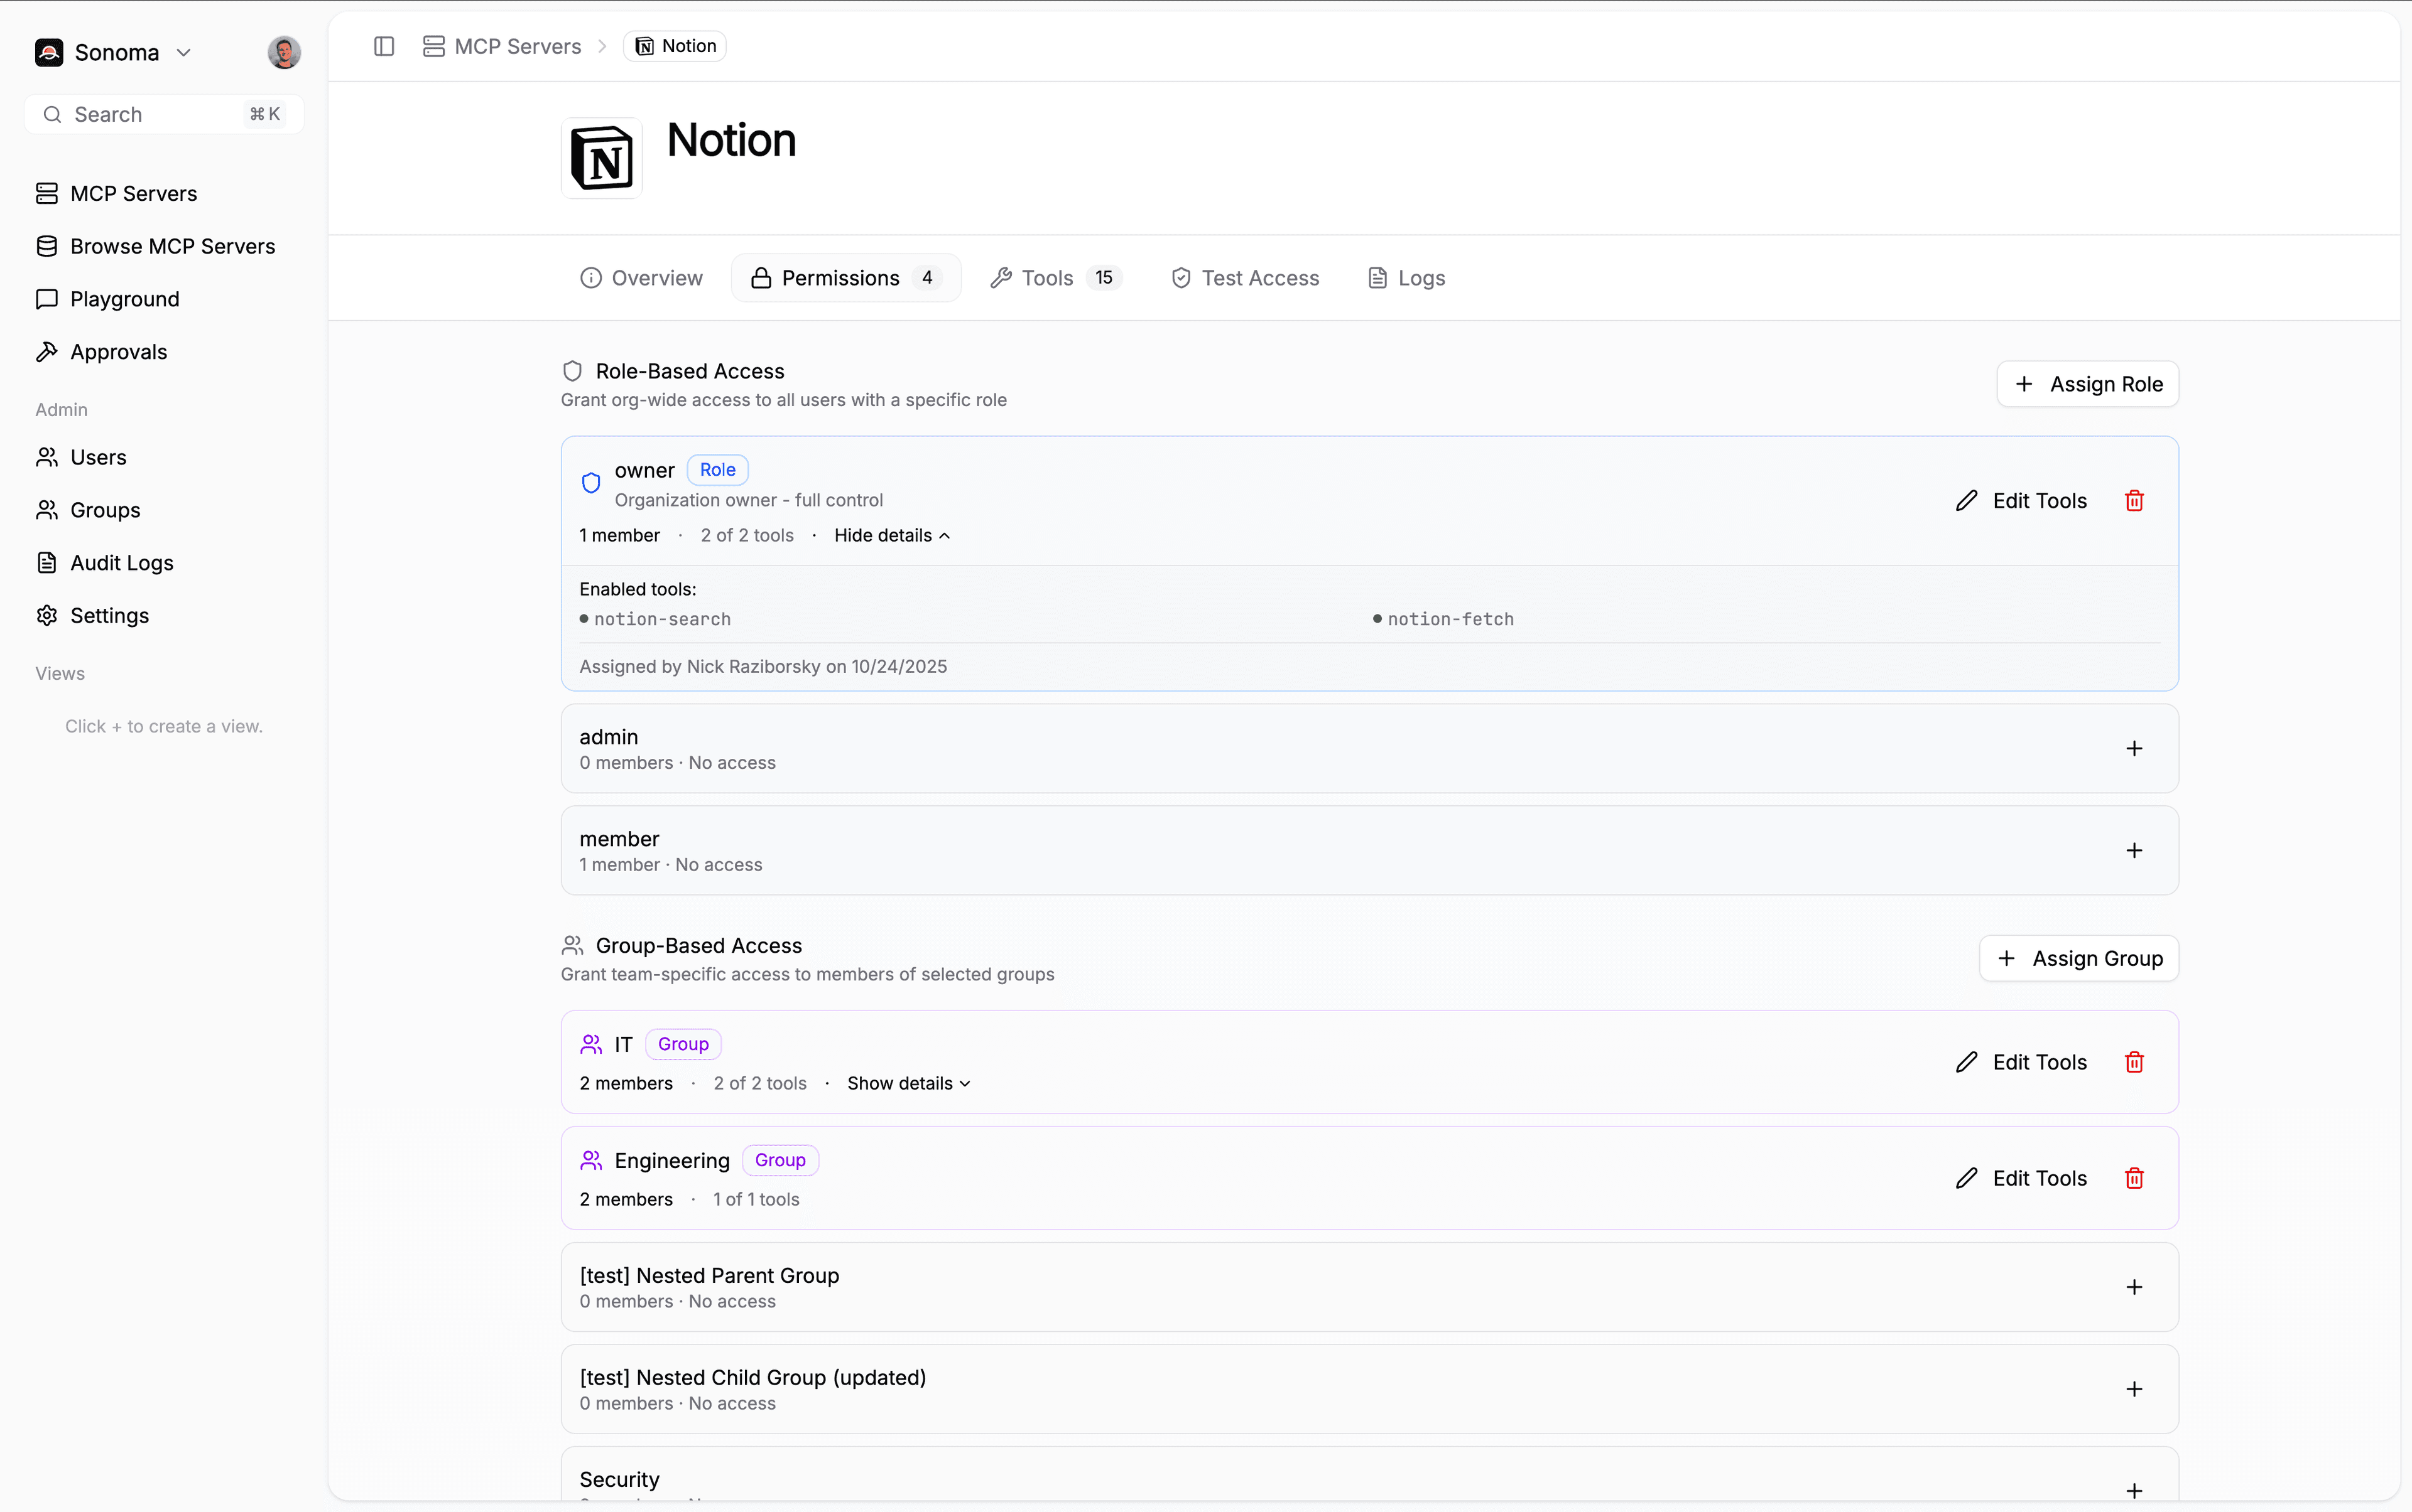Click the Assign Role button
The height and width of the screenshot is (1512, 2412).
[x=2088, y=383]
